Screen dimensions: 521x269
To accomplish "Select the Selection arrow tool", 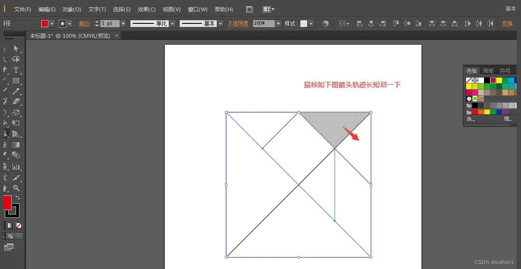I will pos(16,49).
